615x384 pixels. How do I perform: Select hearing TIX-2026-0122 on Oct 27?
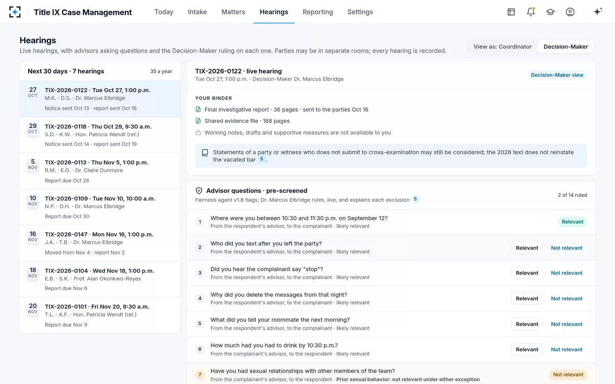[100, 99]
